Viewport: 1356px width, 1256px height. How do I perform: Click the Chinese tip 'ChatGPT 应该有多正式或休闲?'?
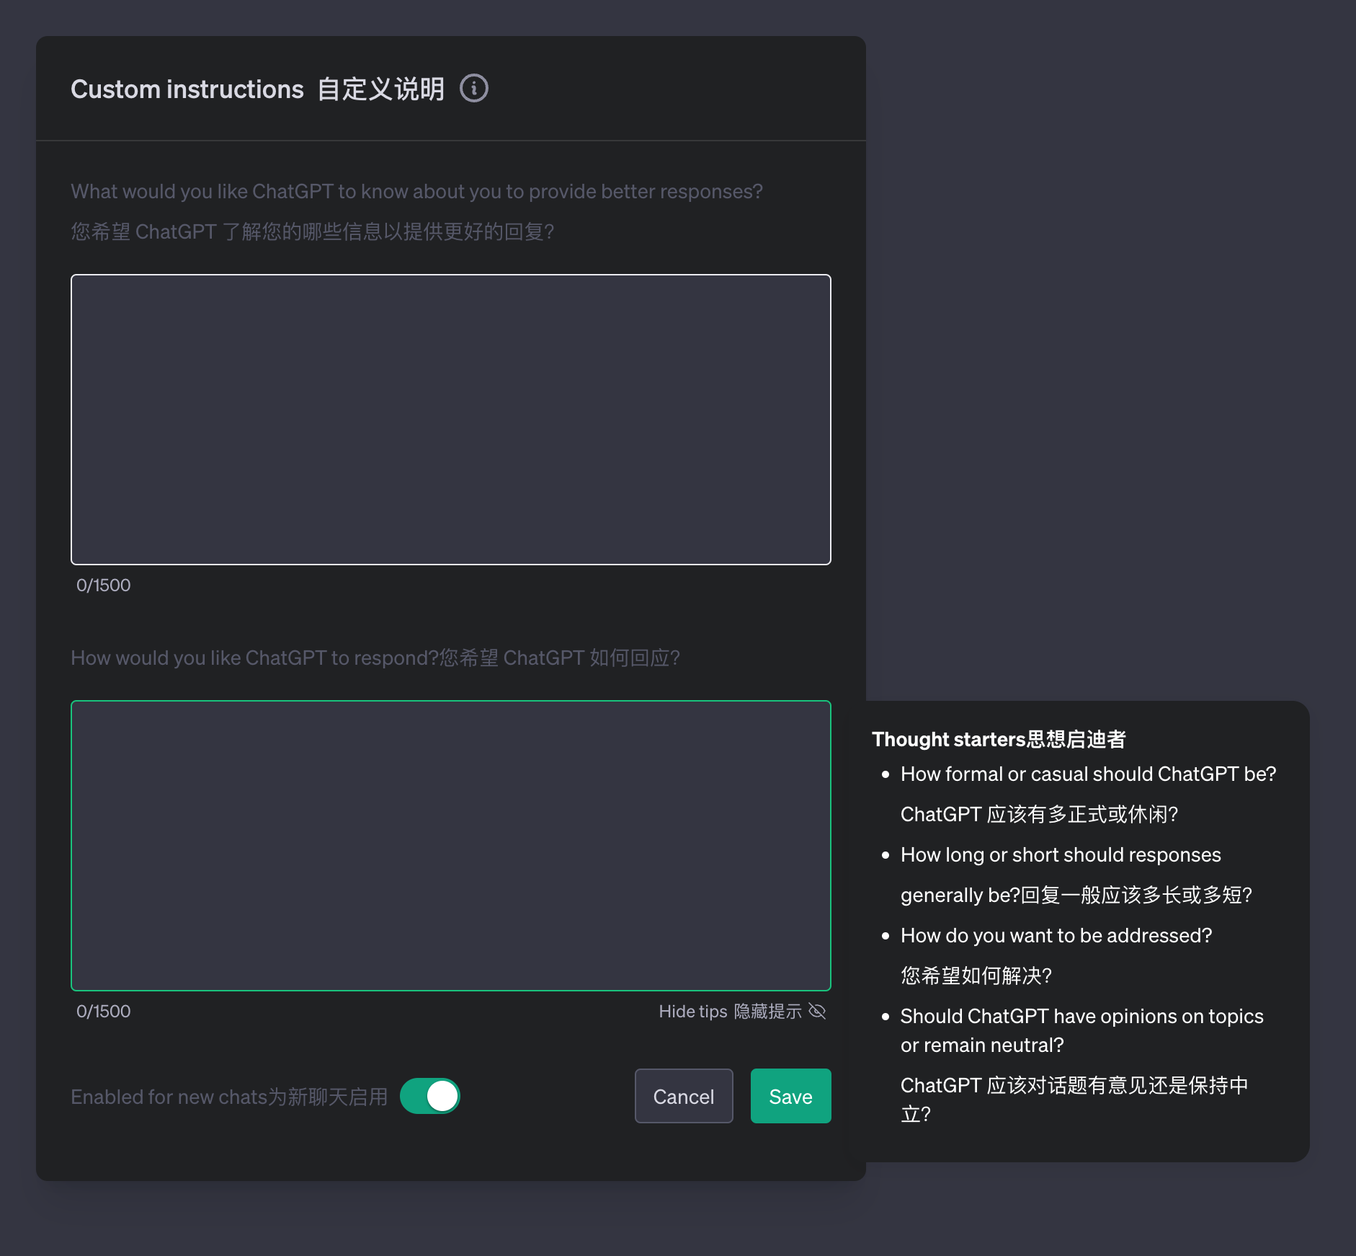point(1039,815)
